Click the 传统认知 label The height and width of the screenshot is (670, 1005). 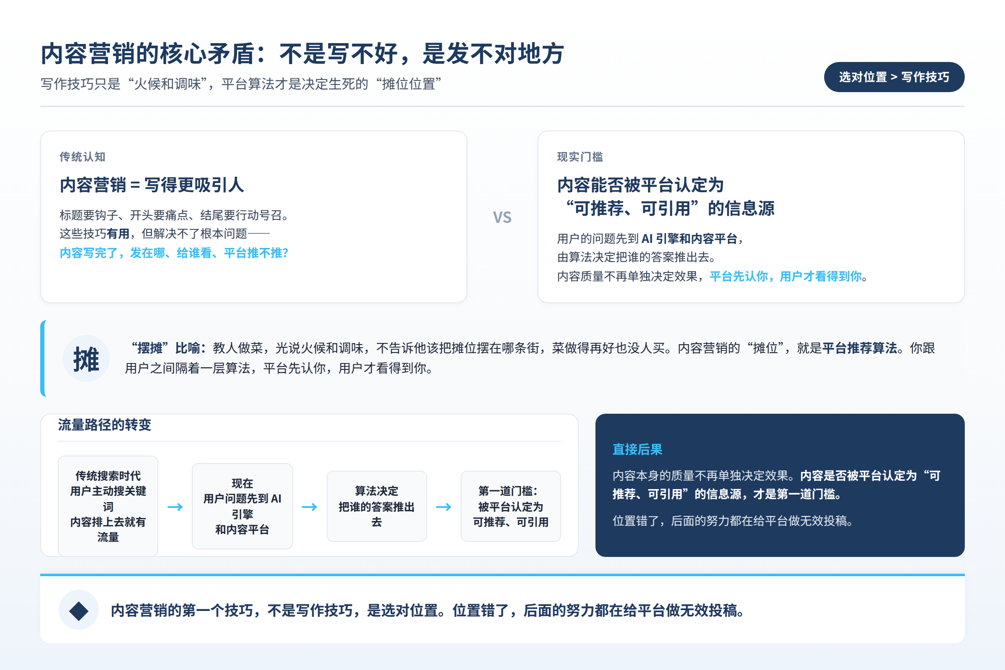(82, 157)
